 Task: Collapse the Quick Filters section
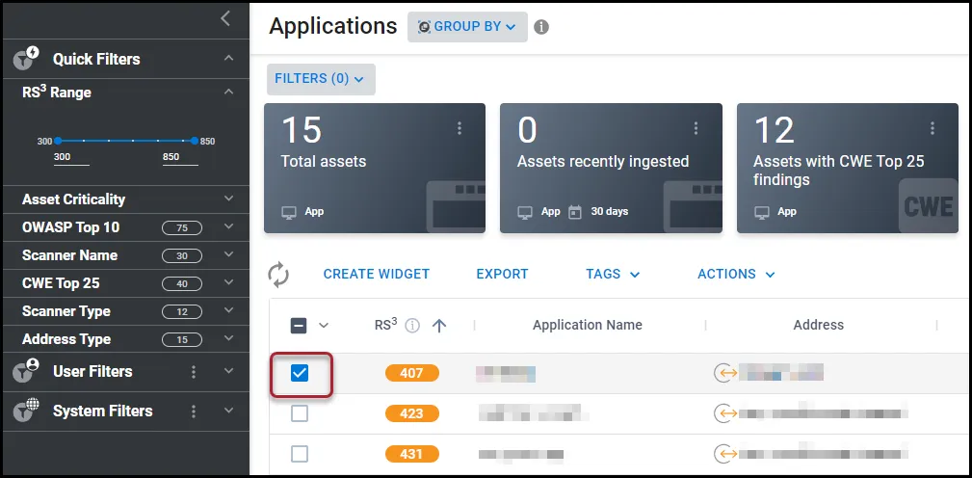click(228, 58)
